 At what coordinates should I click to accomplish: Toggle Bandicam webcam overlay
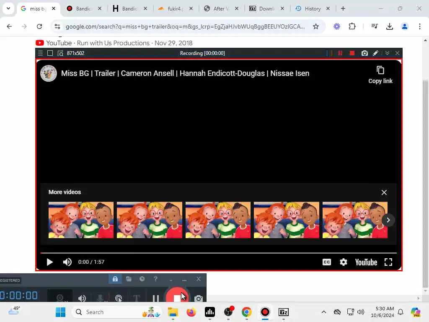click(x=60, y=298)
